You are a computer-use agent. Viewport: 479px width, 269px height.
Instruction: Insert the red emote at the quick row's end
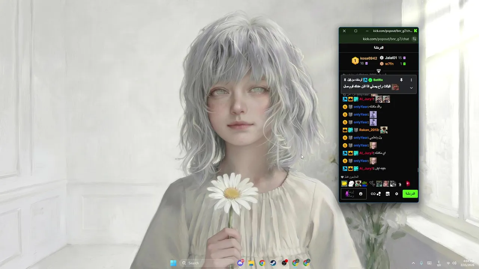click(408, 183)
